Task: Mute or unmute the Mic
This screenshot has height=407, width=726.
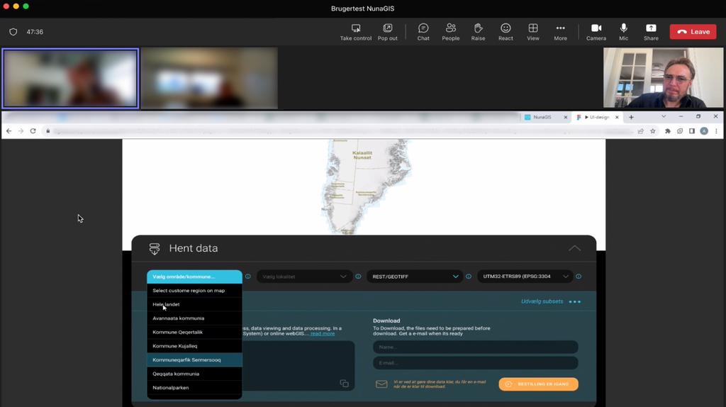Action: (623, 31)
